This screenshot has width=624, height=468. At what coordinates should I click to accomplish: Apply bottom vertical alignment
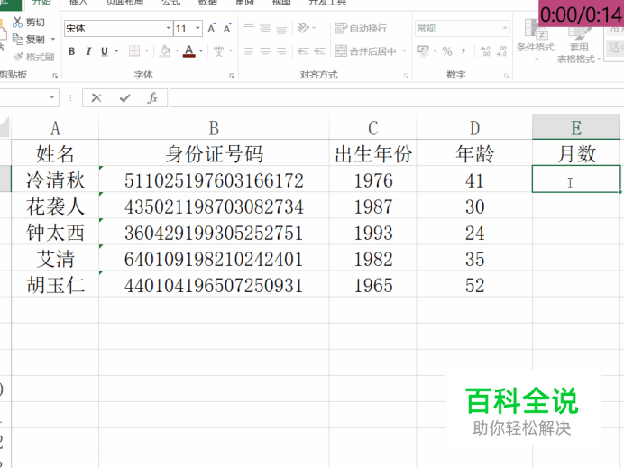tap(281, 28)
